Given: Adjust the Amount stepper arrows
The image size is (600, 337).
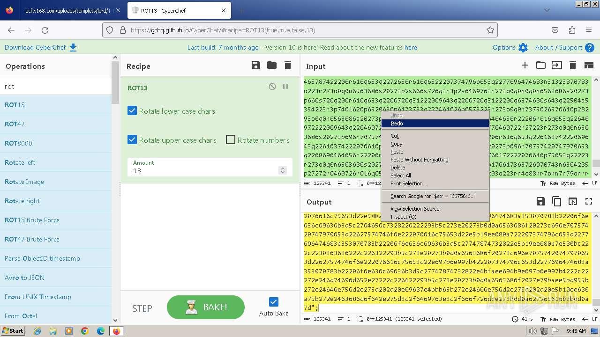Looking at the screenshot, I should 282,170.
